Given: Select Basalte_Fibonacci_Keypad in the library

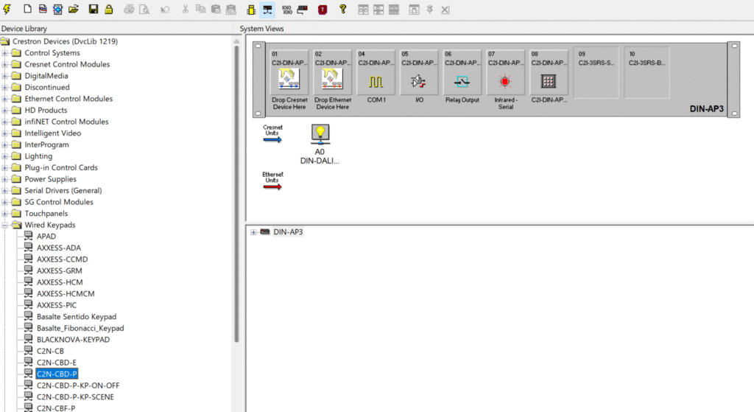Looking at the screenshot, I should tap(80, 328).
